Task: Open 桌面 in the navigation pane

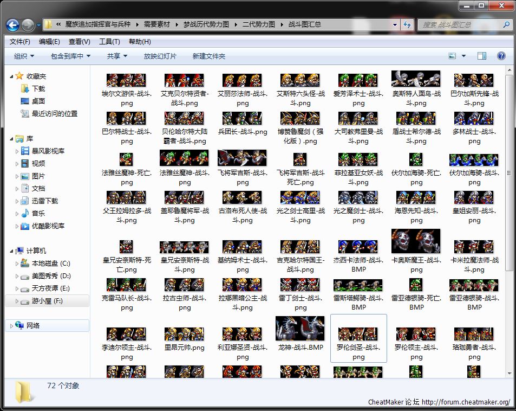Action: click(38, 101)
